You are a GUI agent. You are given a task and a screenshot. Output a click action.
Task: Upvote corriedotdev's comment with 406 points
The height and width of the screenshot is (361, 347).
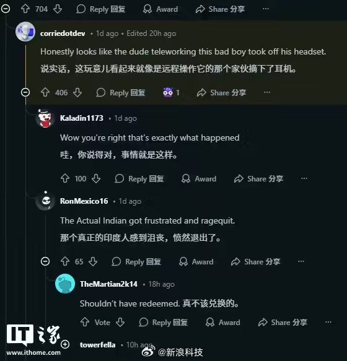[45, 92]
